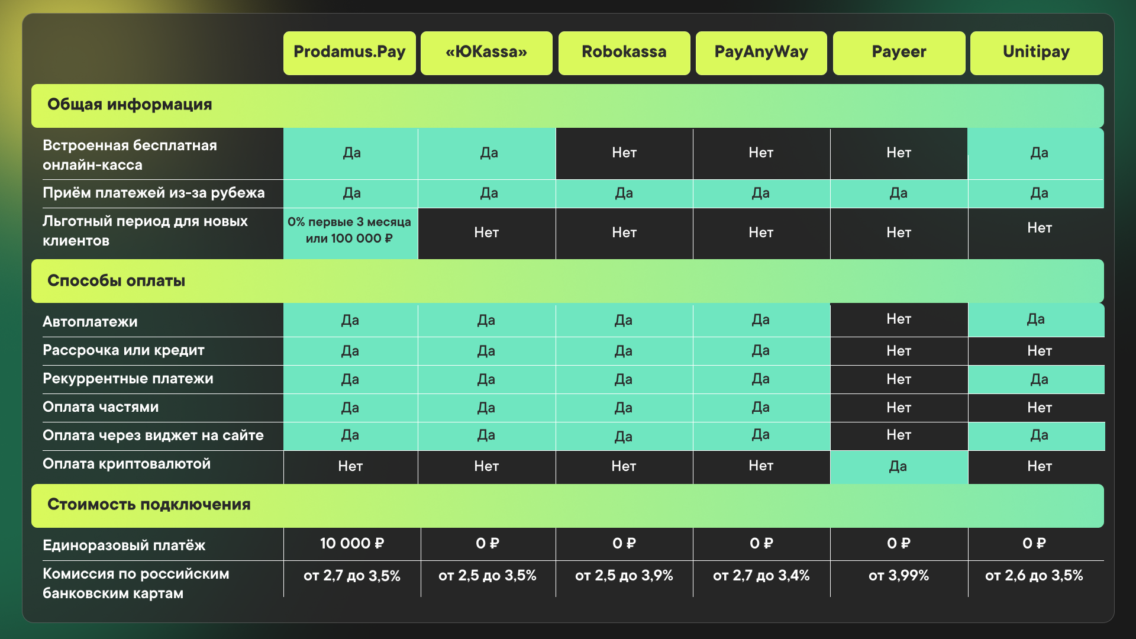Click the Prodamus.Pay column header
This screenshot has height=639, width=1136.
[x=349, y=53]
